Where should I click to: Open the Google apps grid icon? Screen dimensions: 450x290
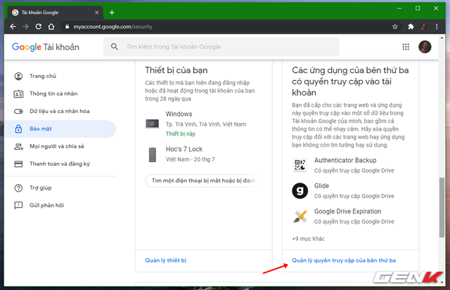point(406,47)
